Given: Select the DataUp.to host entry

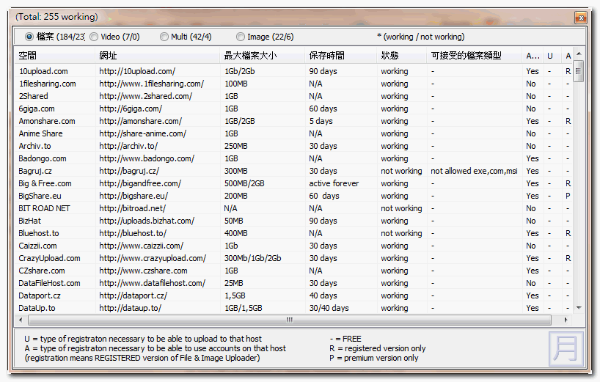Looking at the screenshot, I should (x=37, y=308).
